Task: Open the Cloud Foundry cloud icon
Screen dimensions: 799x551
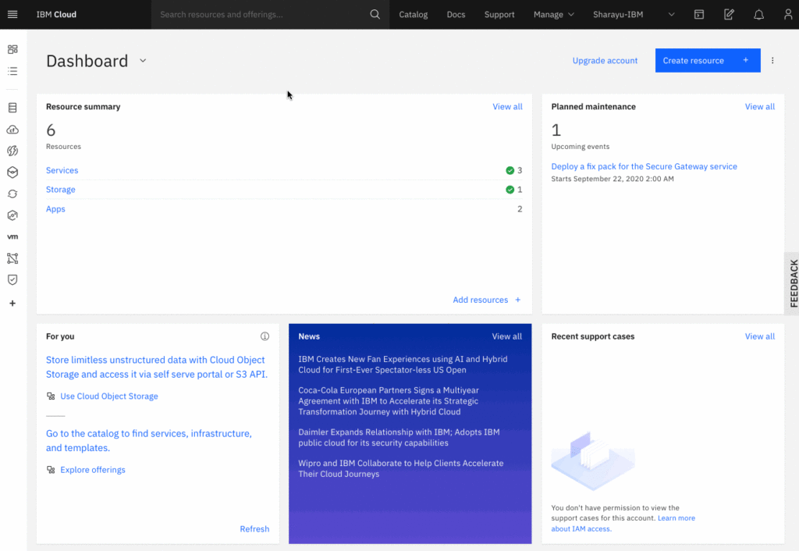Action: [x=12, y=130]
